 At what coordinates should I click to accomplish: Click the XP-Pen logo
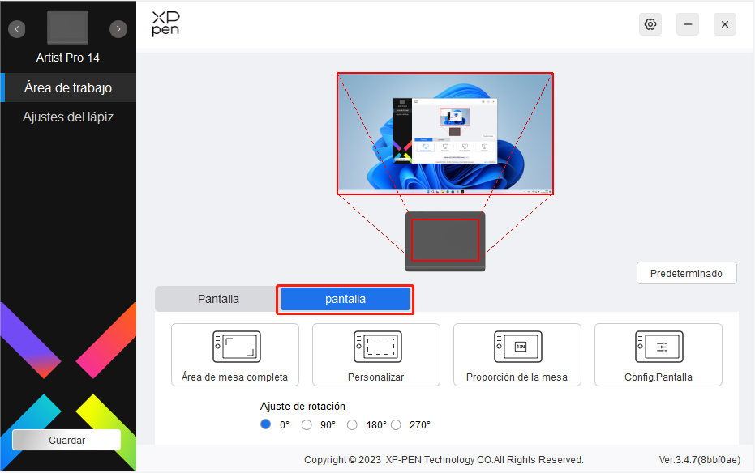pos(165,24)
